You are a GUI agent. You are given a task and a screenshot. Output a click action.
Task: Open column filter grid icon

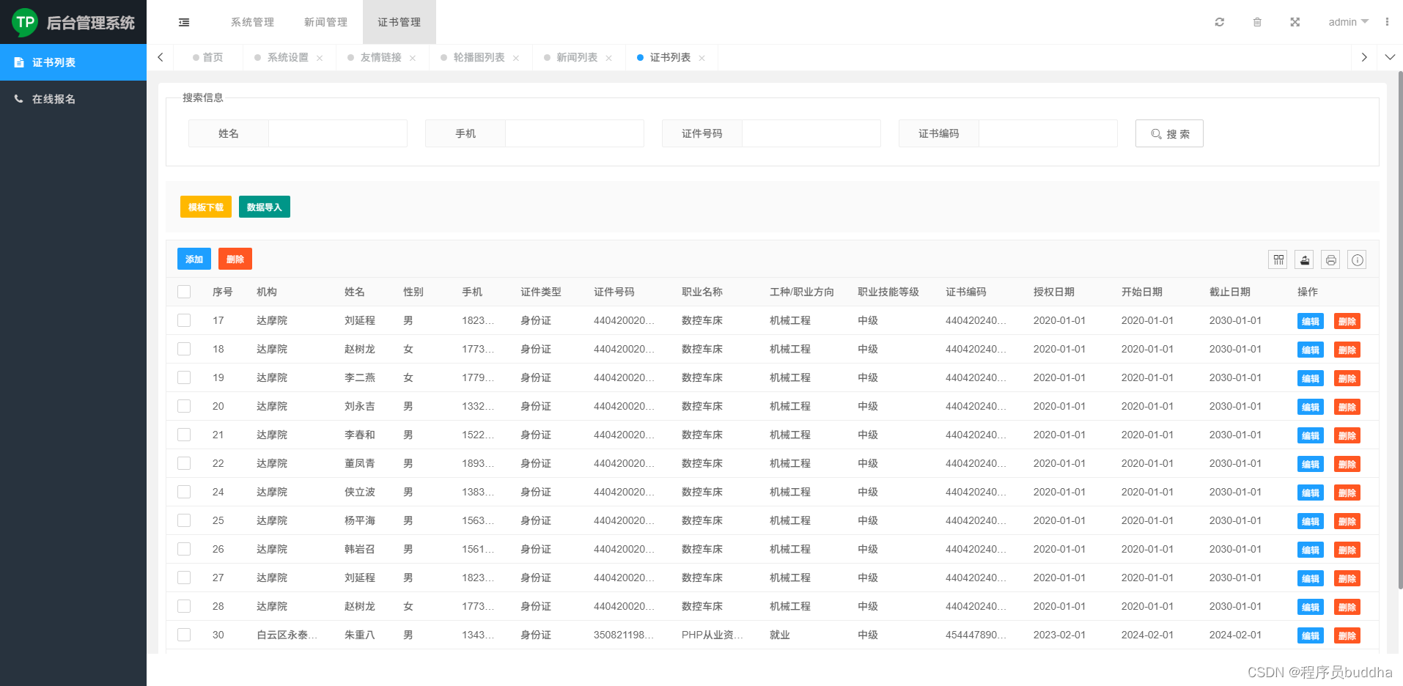click(x=1278, y=259)
